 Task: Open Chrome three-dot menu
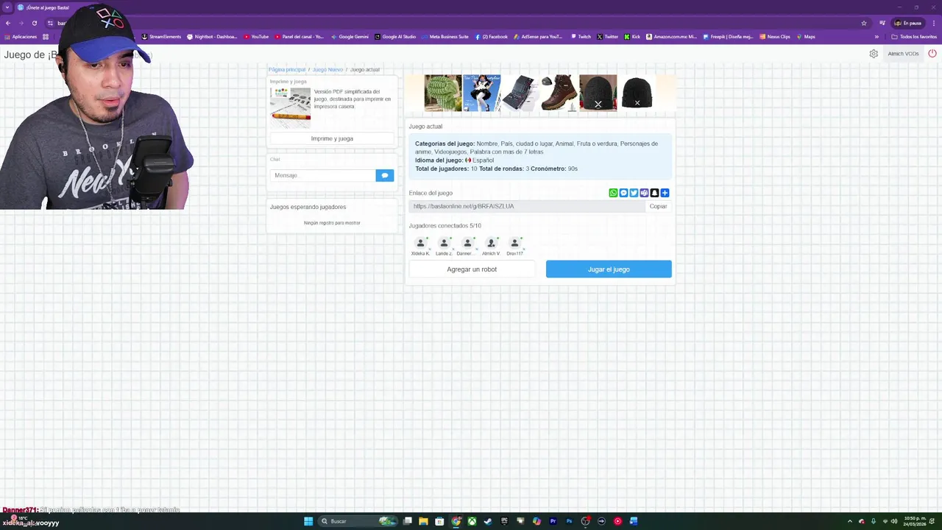pos(932,23)
